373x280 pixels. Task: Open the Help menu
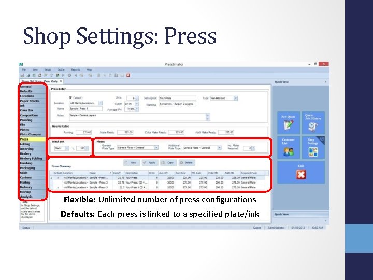[x=89, y=70]
